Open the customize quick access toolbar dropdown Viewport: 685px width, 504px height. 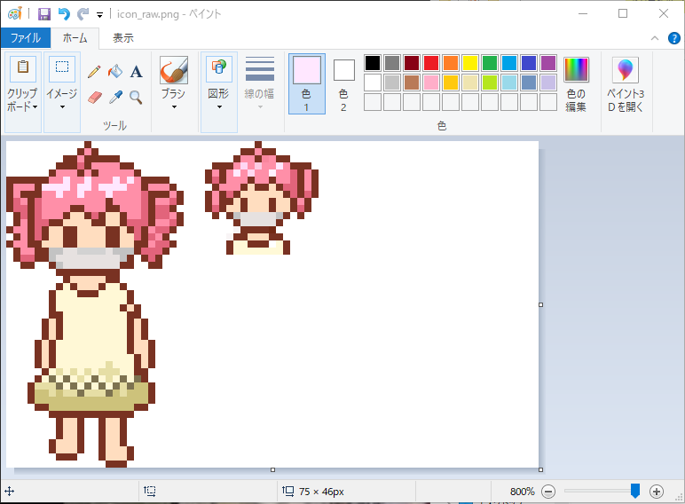[x=99, y=15]
